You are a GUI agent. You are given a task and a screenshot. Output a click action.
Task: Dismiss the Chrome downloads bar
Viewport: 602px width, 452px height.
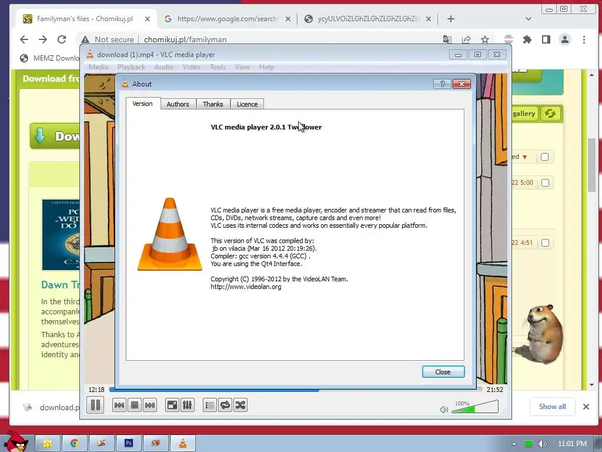pos(586,407)
